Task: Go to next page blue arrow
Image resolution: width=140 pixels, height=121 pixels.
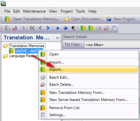Action: [48, 28]
